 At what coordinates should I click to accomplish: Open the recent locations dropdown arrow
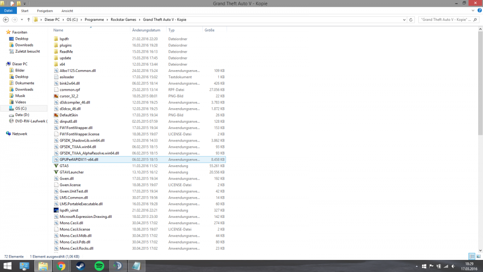click(x=22, y=20)
